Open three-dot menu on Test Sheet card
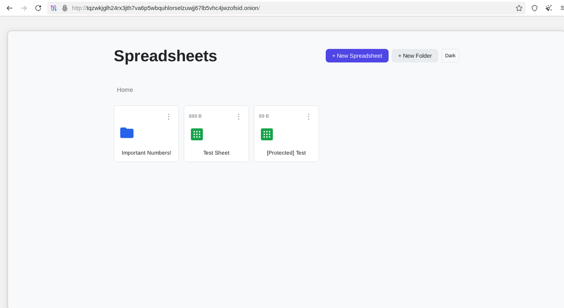This screenshot has height=308, width=564. (x=239, y=117)
